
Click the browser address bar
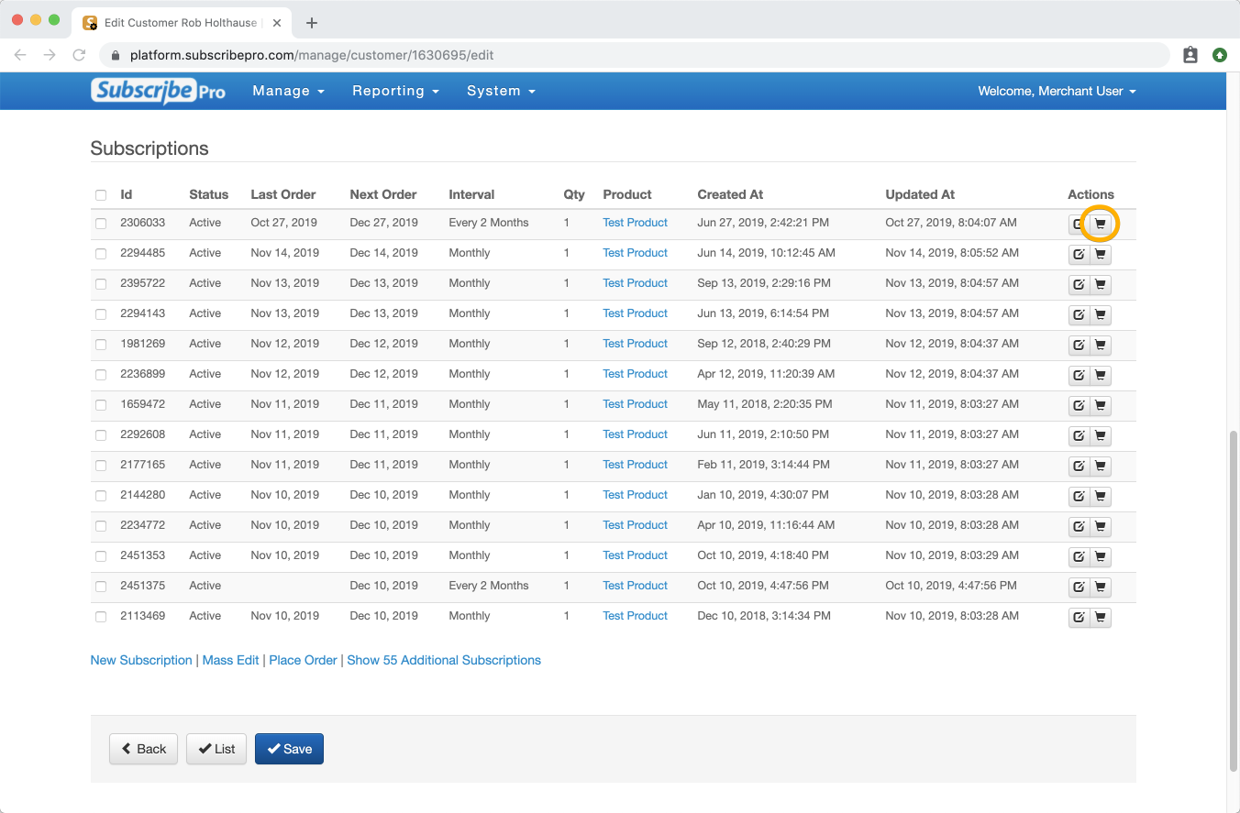click(x=633, y=55)
